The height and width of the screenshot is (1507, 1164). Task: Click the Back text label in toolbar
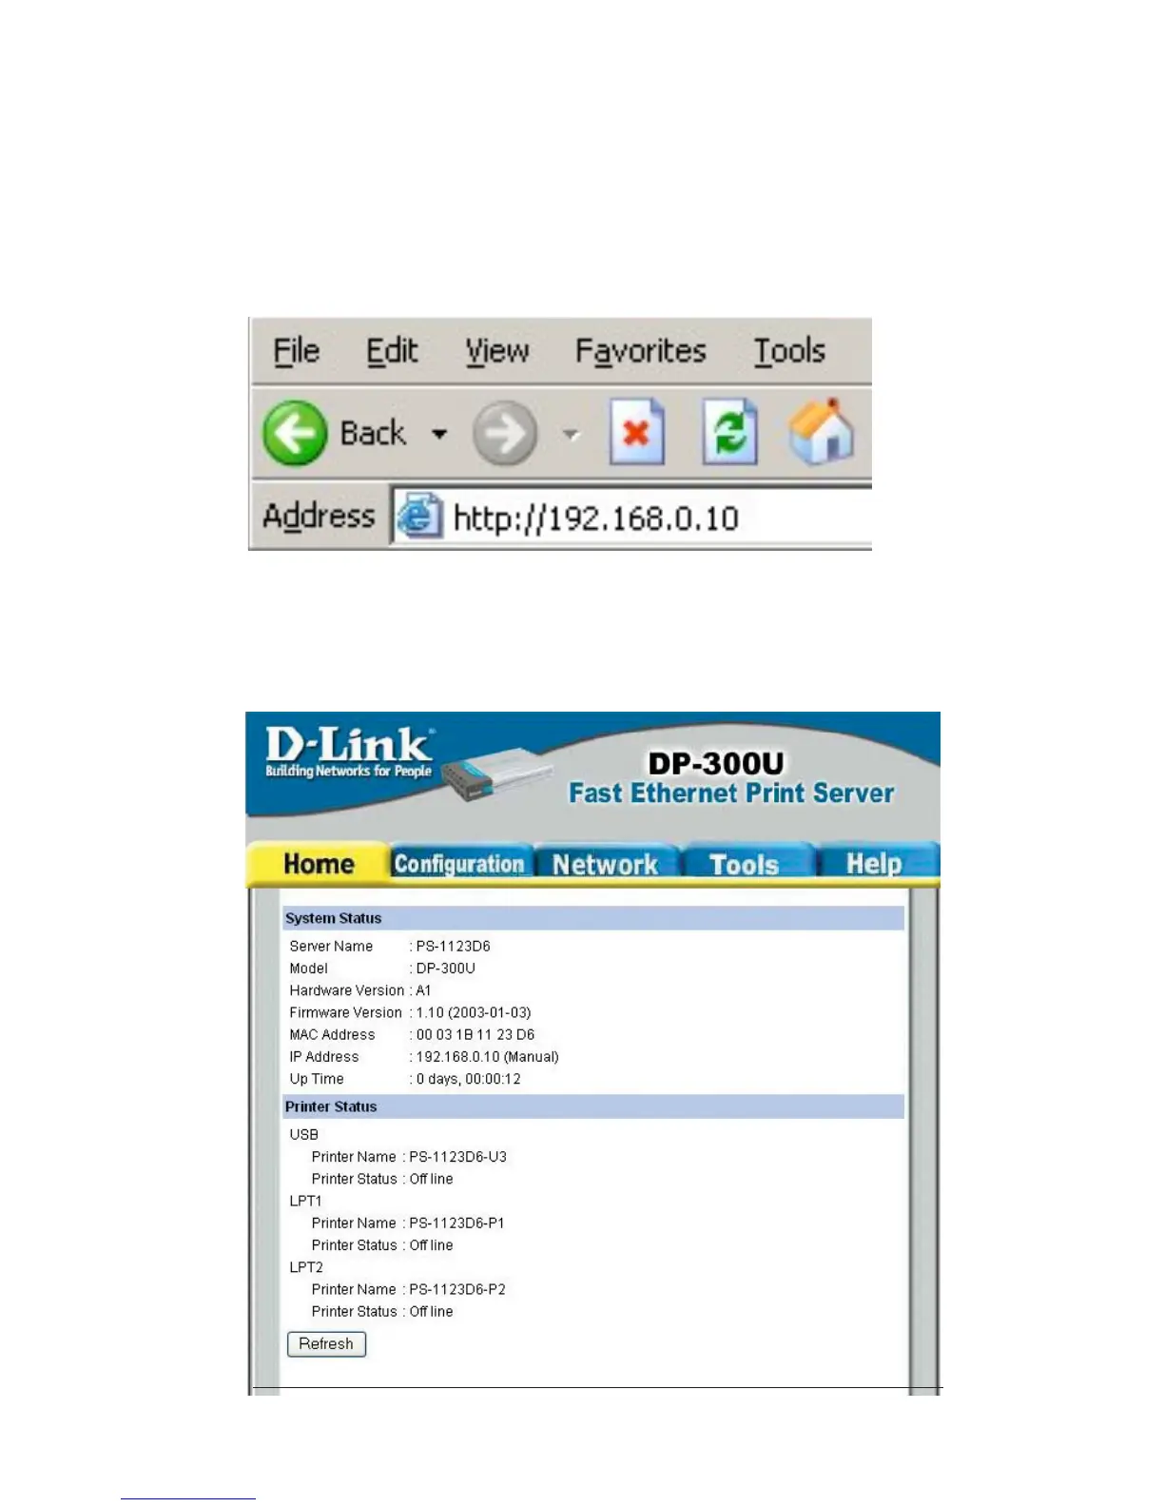[x=373, y=433]
